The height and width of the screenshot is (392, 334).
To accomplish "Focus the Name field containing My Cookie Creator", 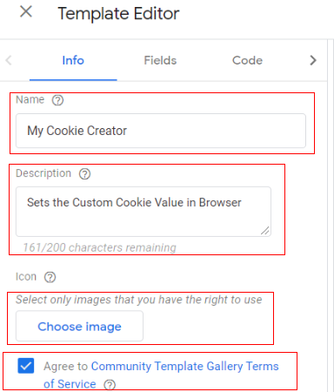I will coord(161,131).
